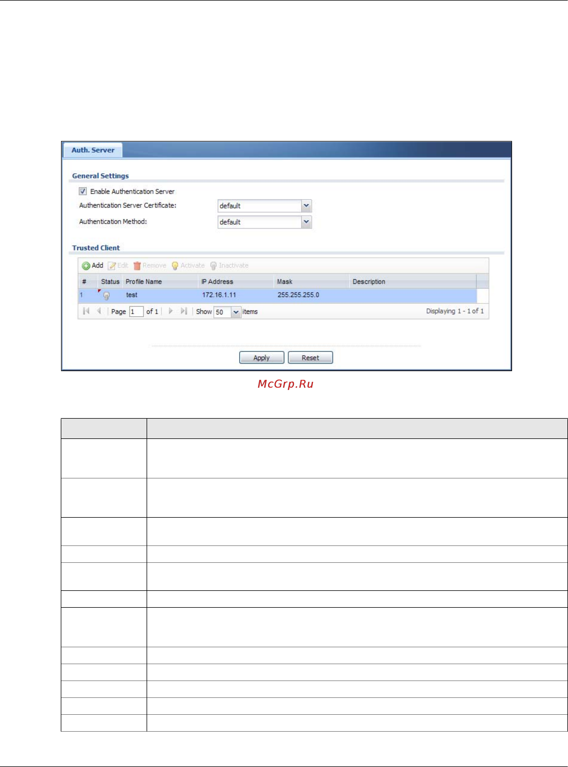Click the General Settings section heading
The image size is (568, 767).
point(100,176)
